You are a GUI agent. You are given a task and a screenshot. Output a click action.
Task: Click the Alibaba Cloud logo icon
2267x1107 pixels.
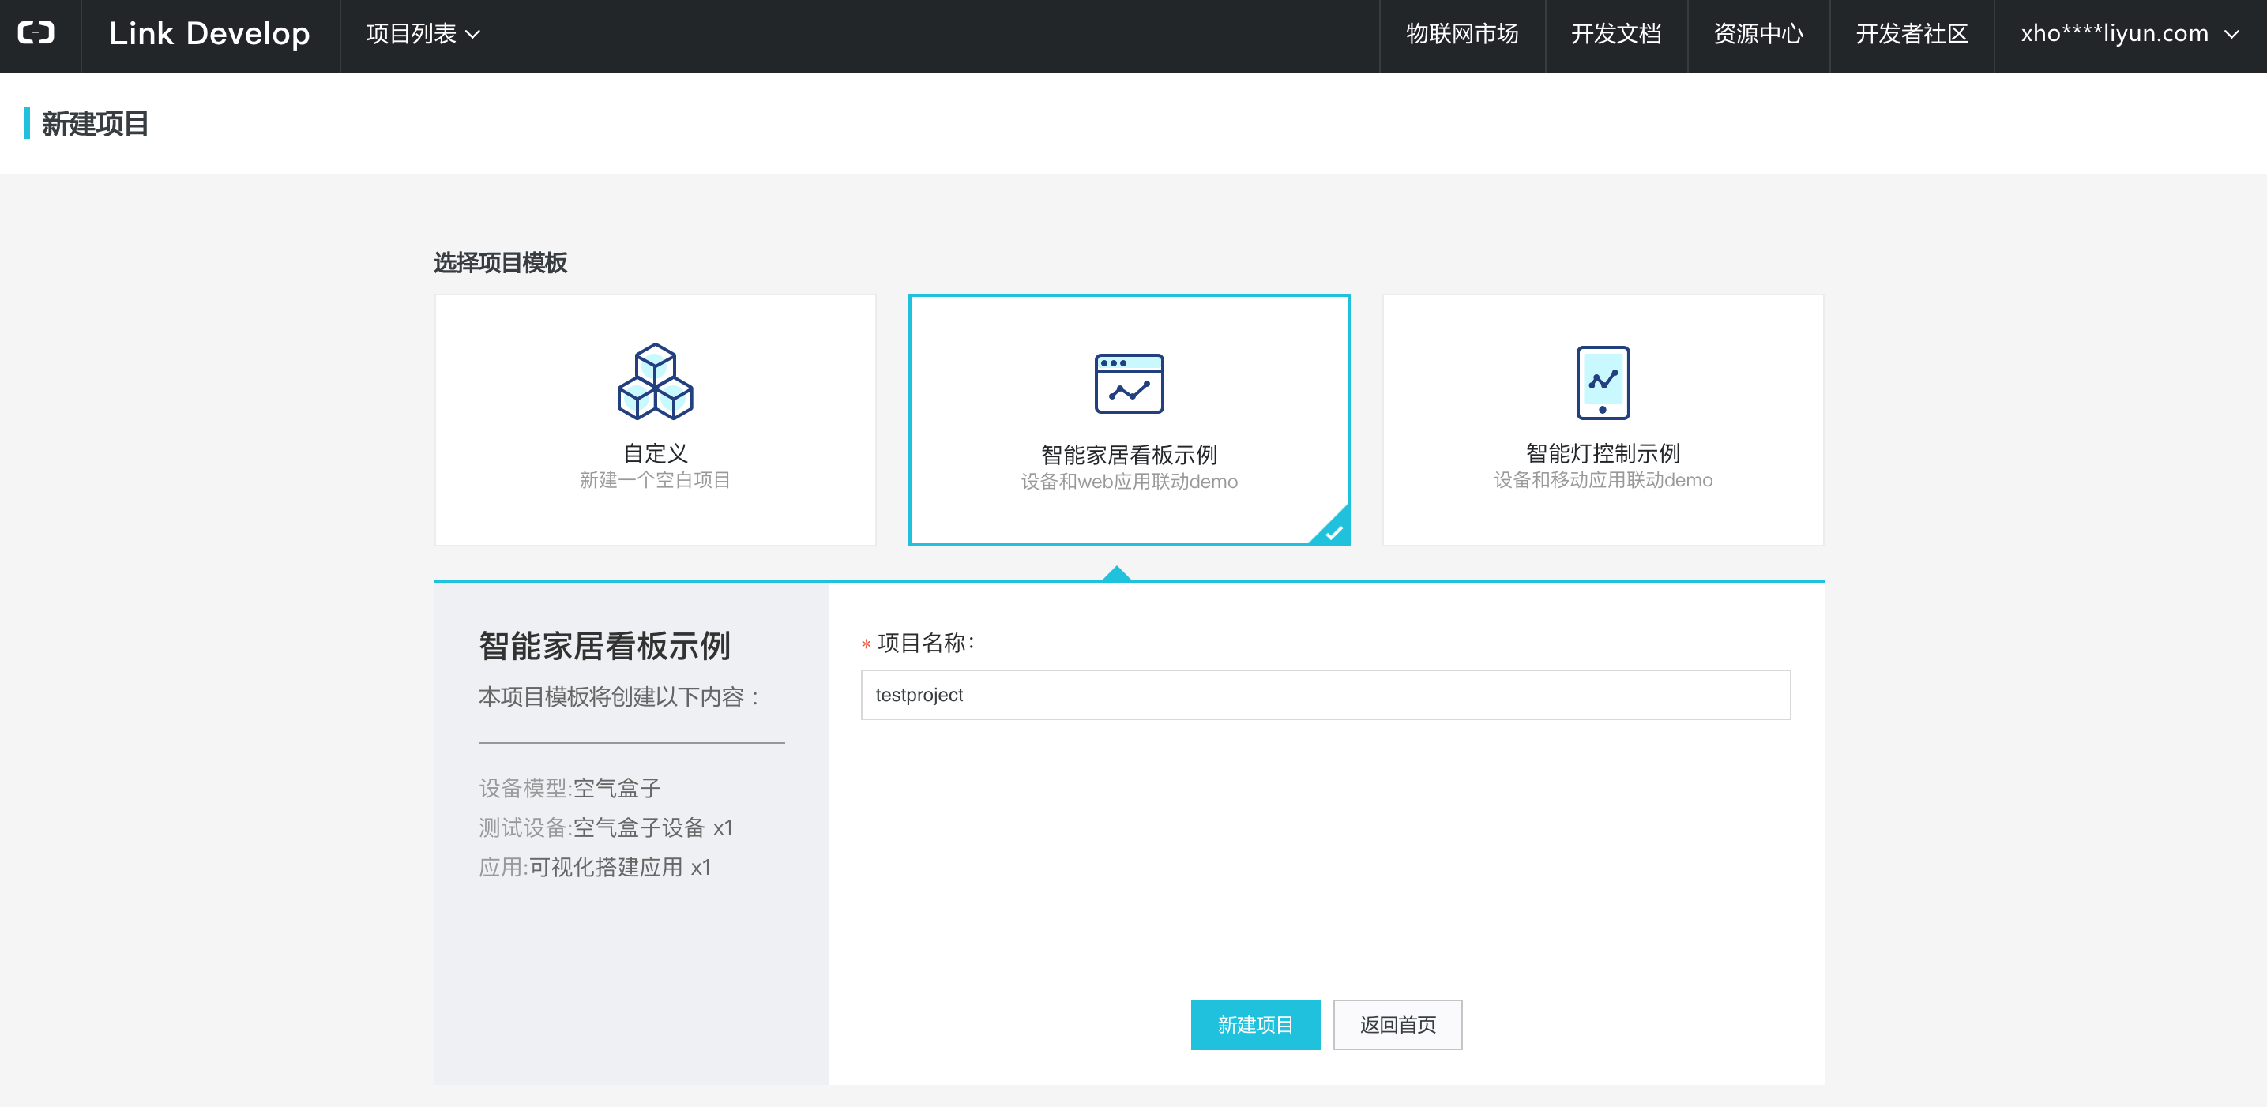coord(36,33)
